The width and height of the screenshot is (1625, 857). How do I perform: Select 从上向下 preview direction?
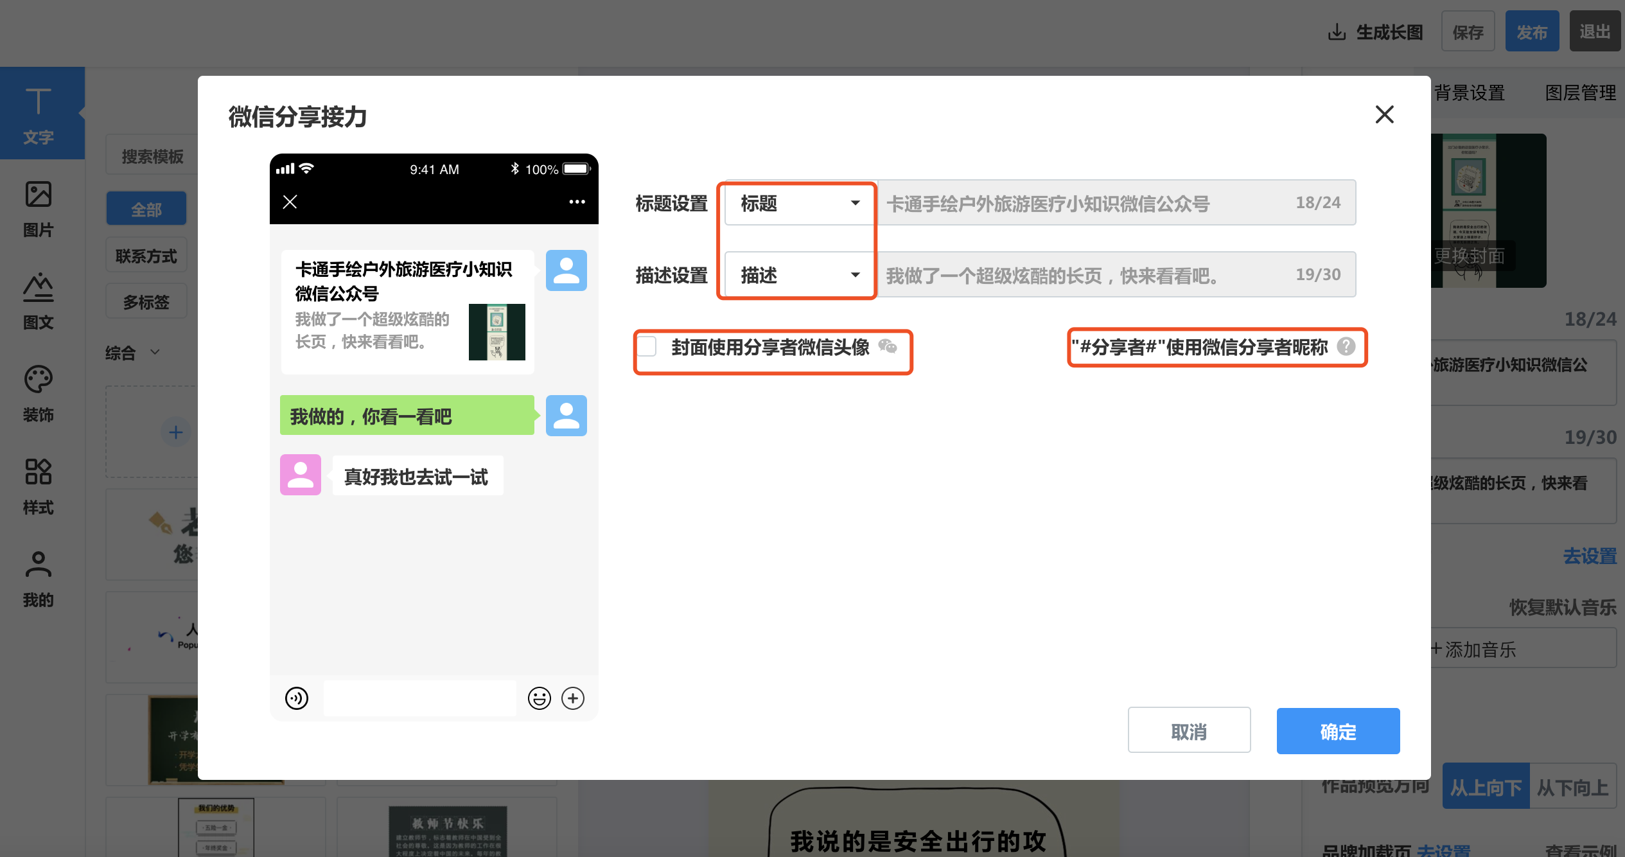[x=1486, y=786]
